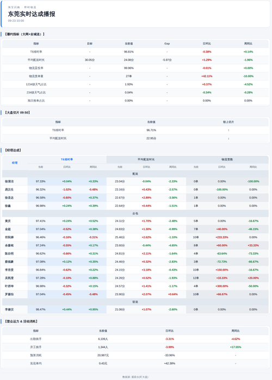Click the 目标 column header
The width and height of the screenshot is (272, 380).
90,43
